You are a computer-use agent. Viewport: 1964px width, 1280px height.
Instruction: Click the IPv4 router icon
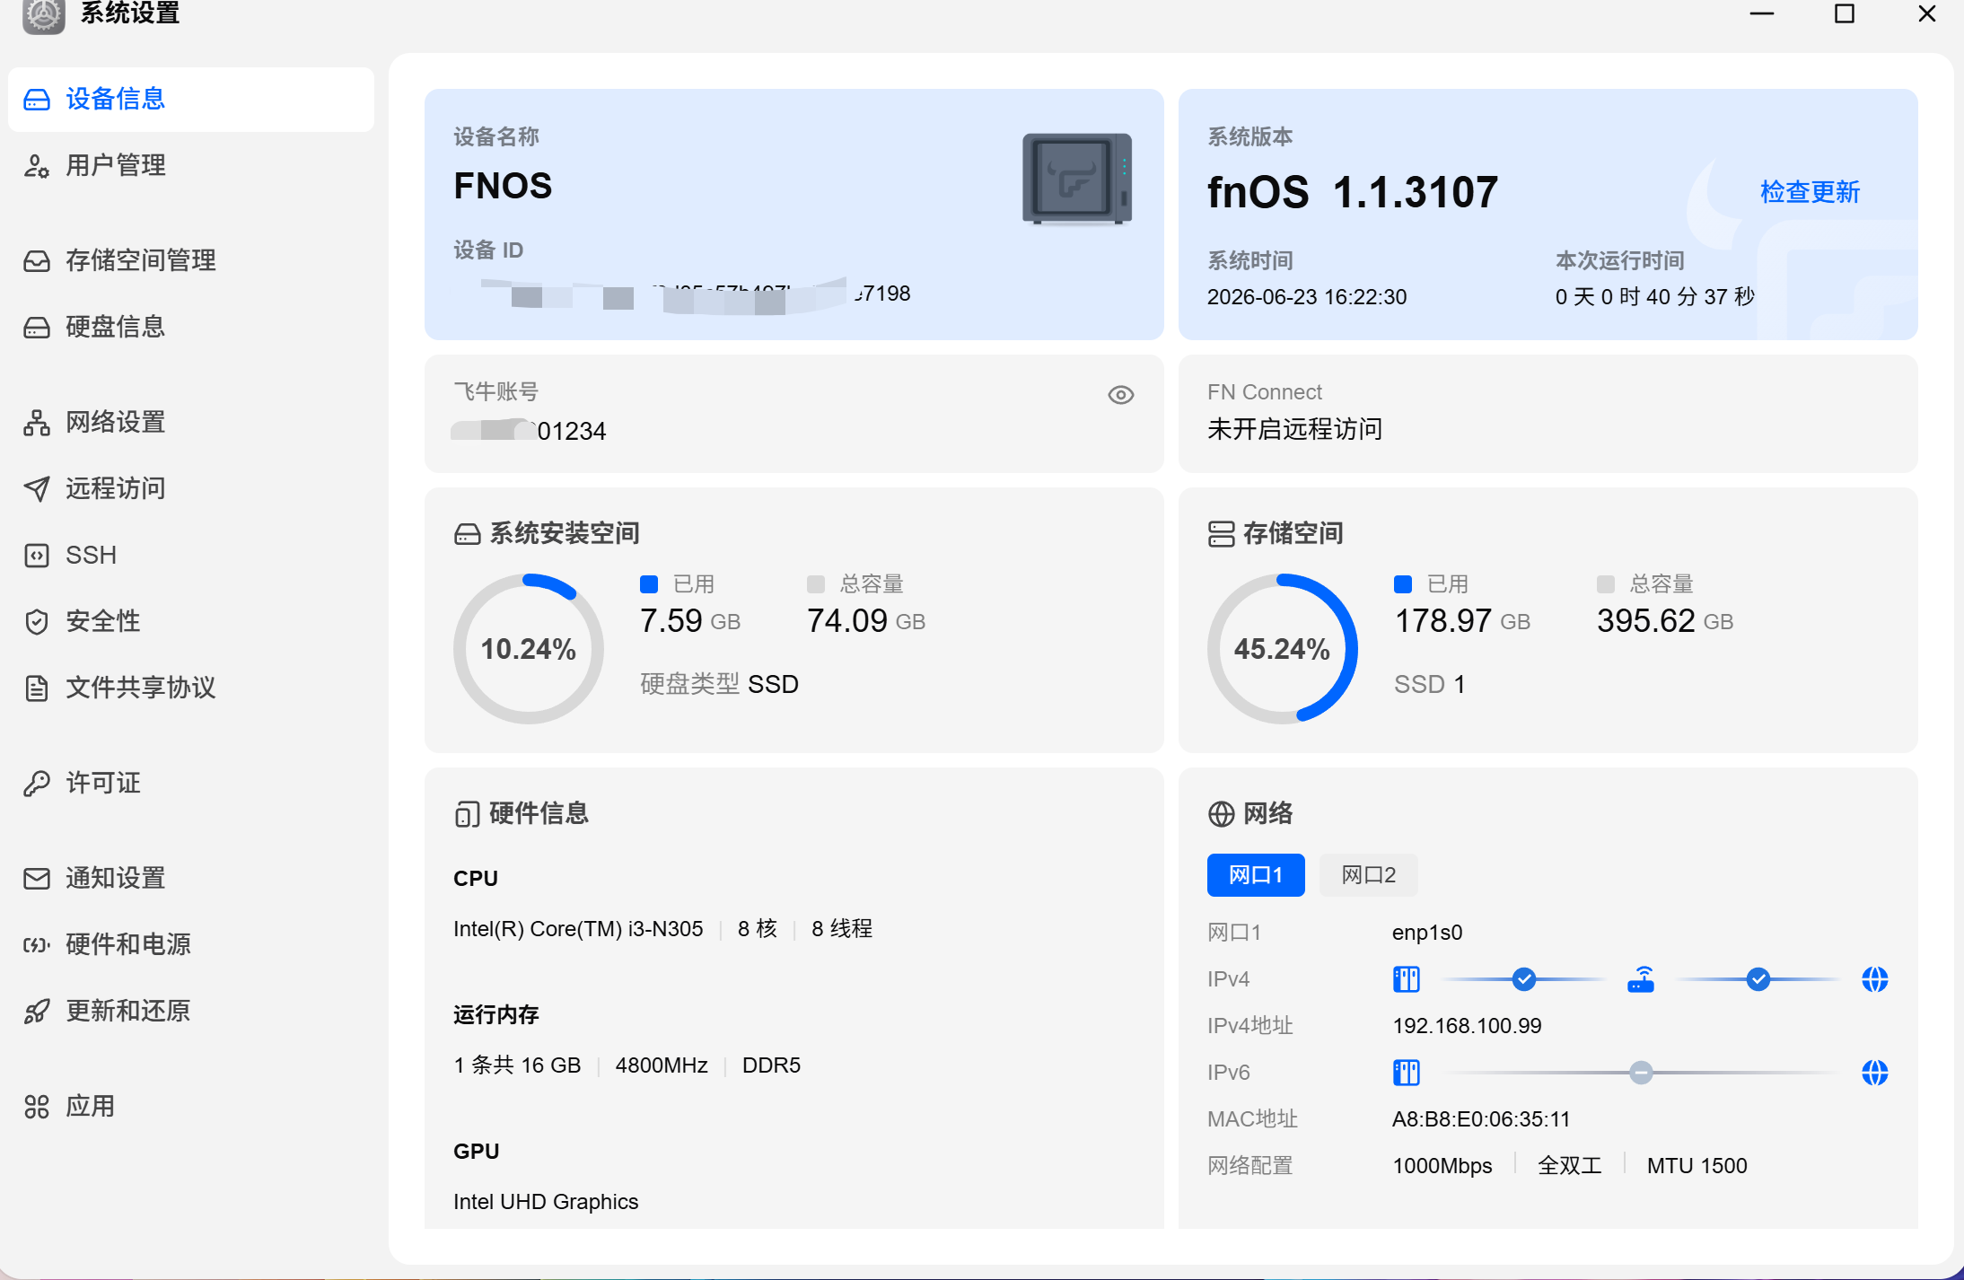[x=1641, y=979]
